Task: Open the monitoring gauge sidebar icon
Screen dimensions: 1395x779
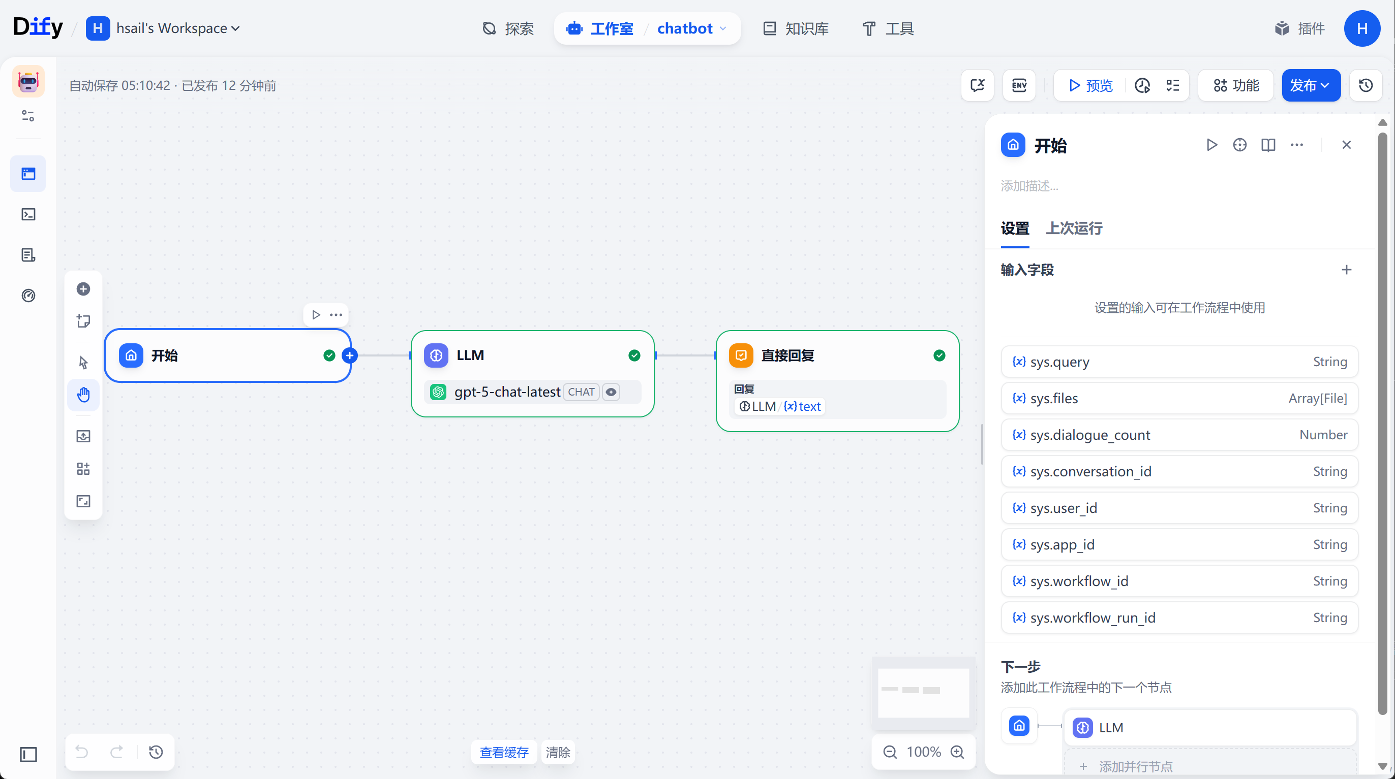Action: [x=28, y=296]
